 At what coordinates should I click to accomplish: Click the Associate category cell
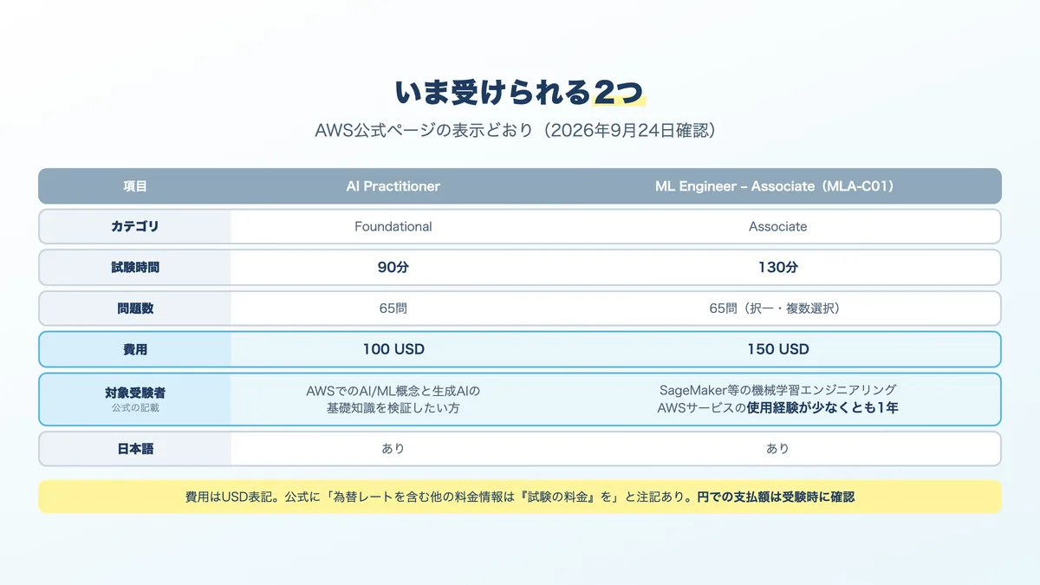pos(778,226)
